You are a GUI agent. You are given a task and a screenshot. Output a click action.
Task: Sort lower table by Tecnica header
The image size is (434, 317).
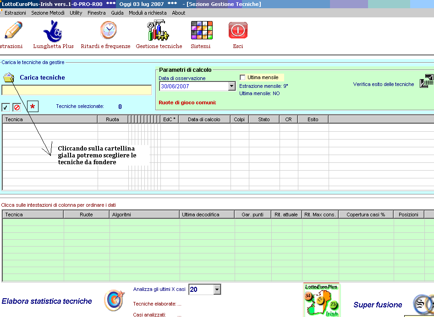click(33, 215)
